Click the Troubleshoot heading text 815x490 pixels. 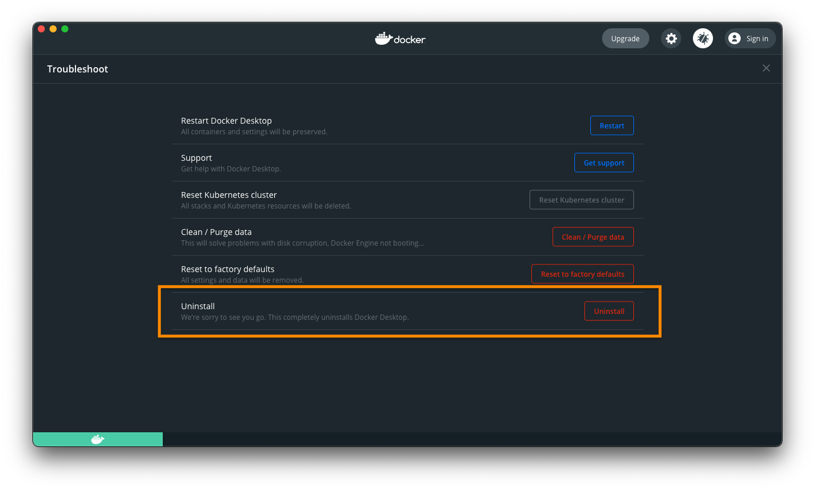click(78, 69)
